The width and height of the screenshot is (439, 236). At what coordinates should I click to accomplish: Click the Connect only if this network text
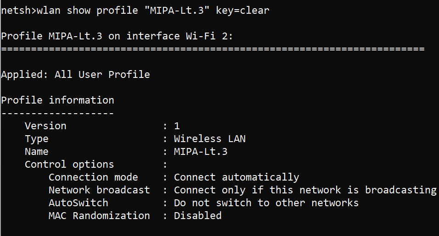coord(257,190)
